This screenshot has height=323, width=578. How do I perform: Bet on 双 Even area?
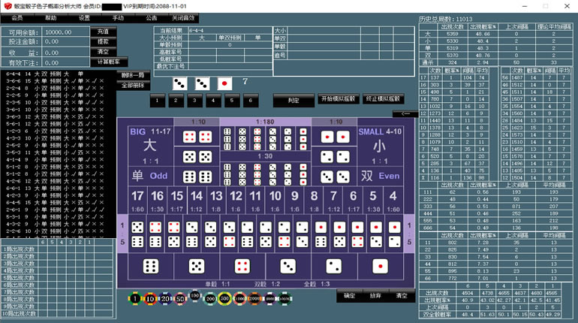pyautogui.click(x=380, y=176)
